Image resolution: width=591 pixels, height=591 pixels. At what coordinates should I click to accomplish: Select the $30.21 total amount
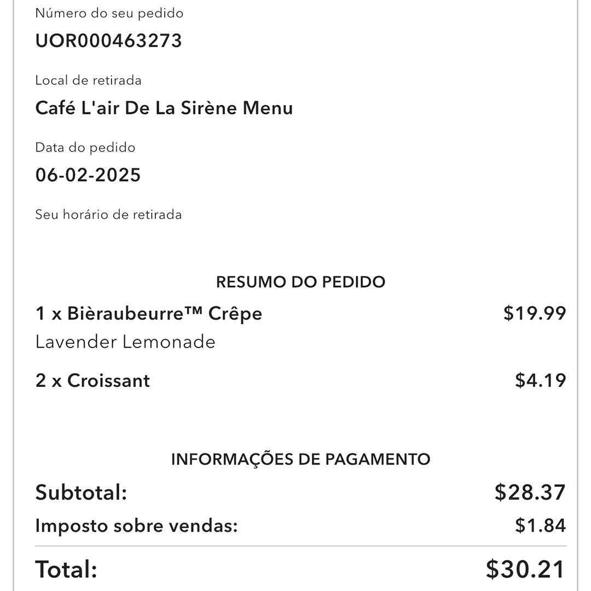[525, 569]
